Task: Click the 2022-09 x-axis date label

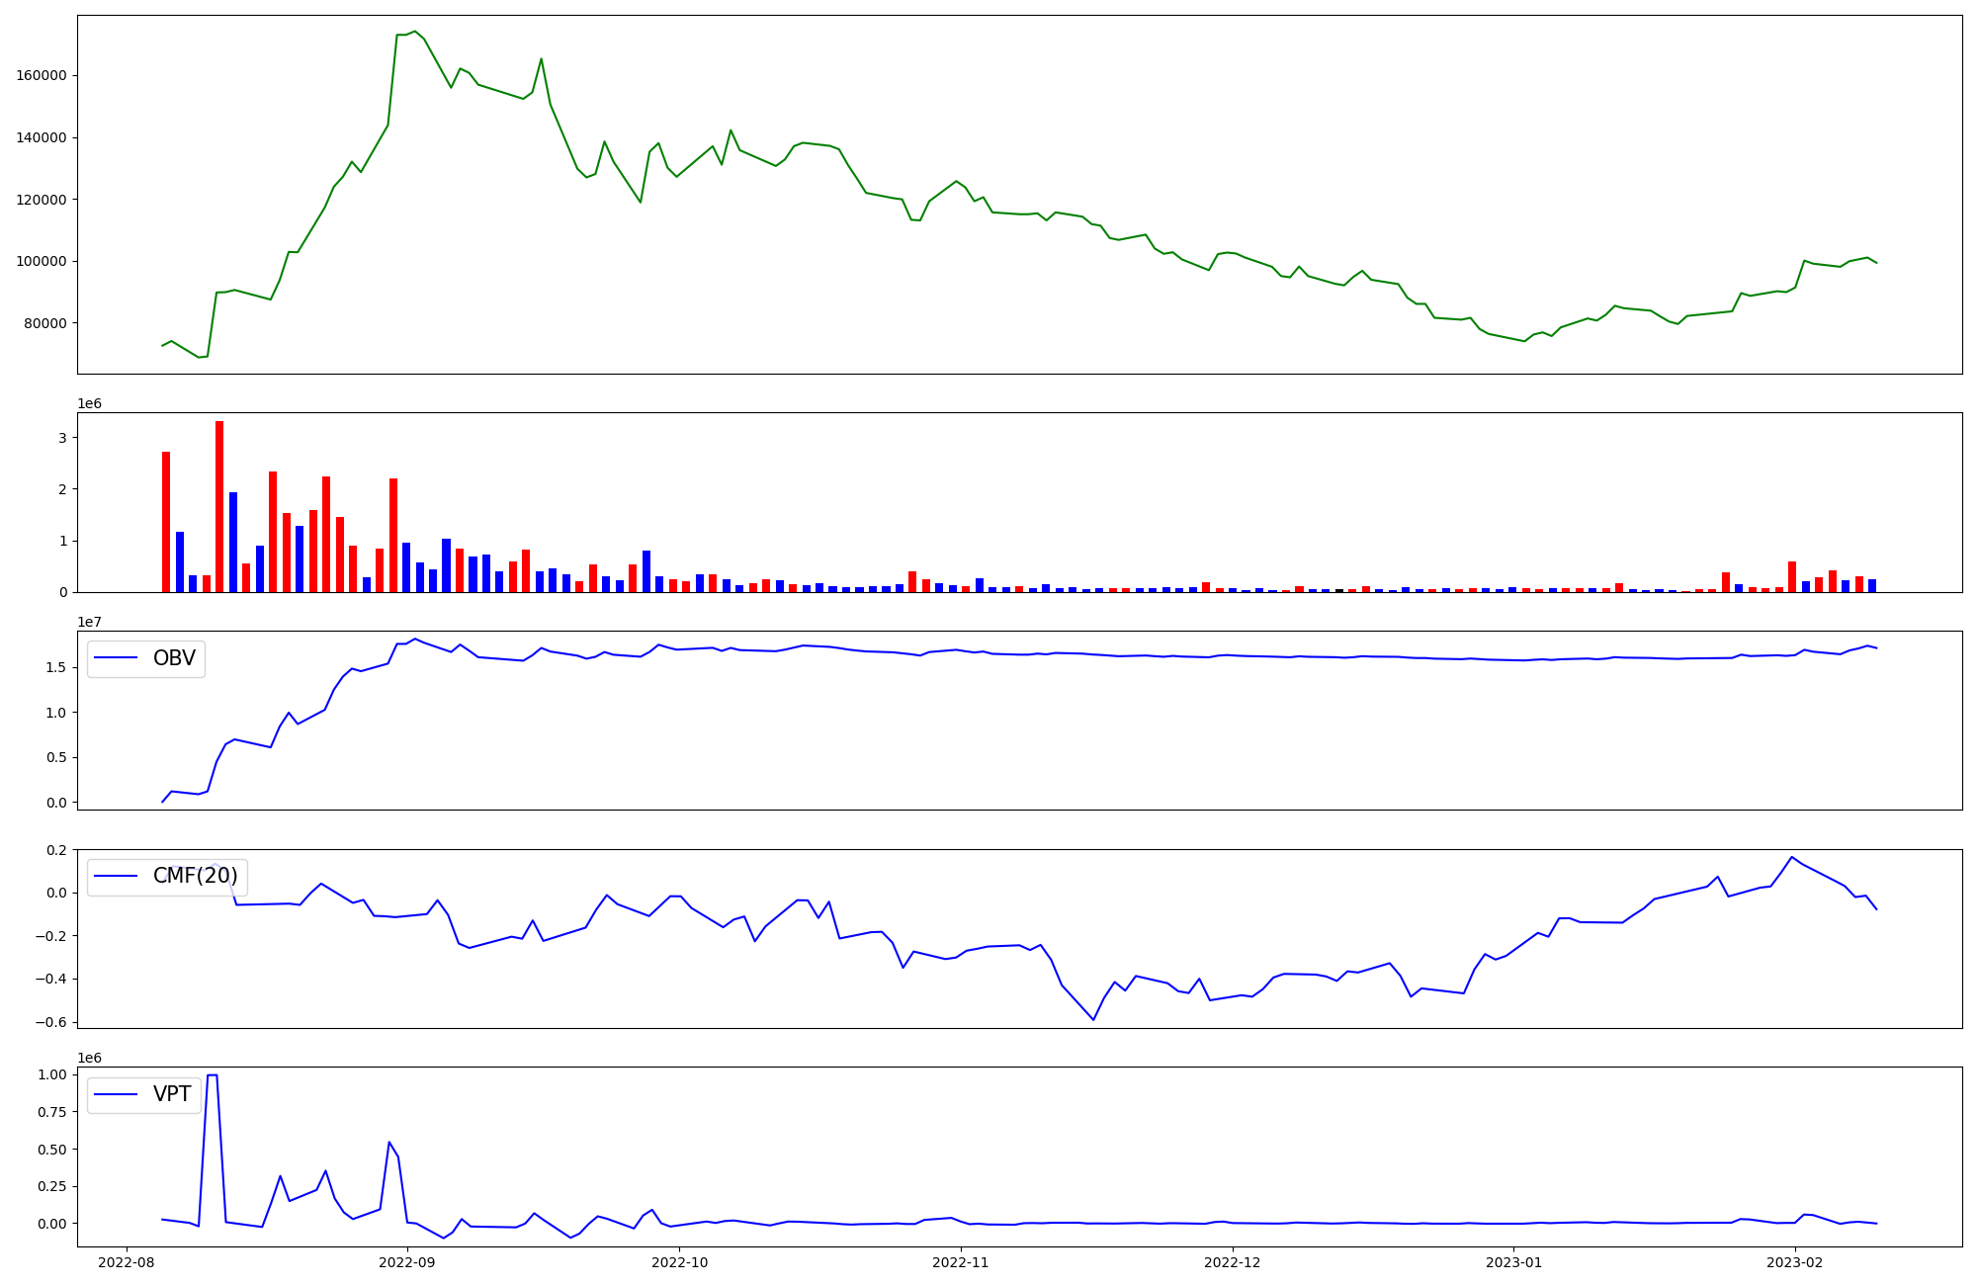Action: coord(406,1262)
